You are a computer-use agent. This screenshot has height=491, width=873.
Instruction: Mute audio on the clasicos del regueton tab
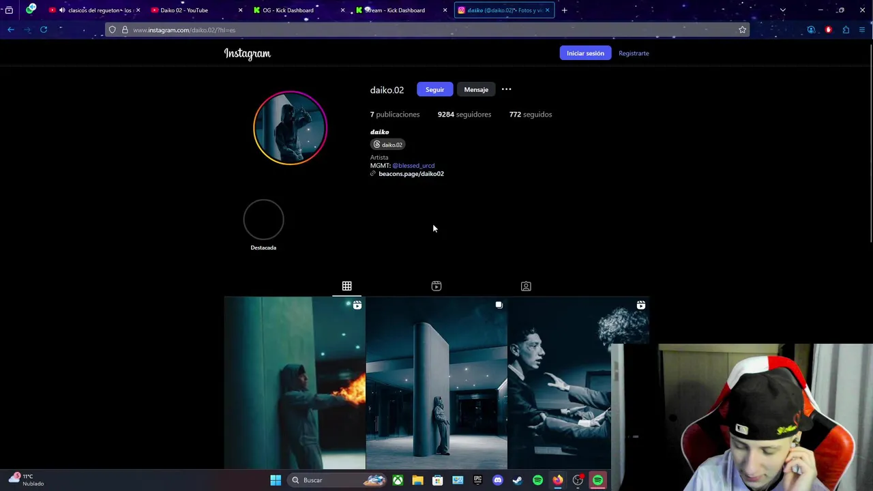[x=62, y=10]
